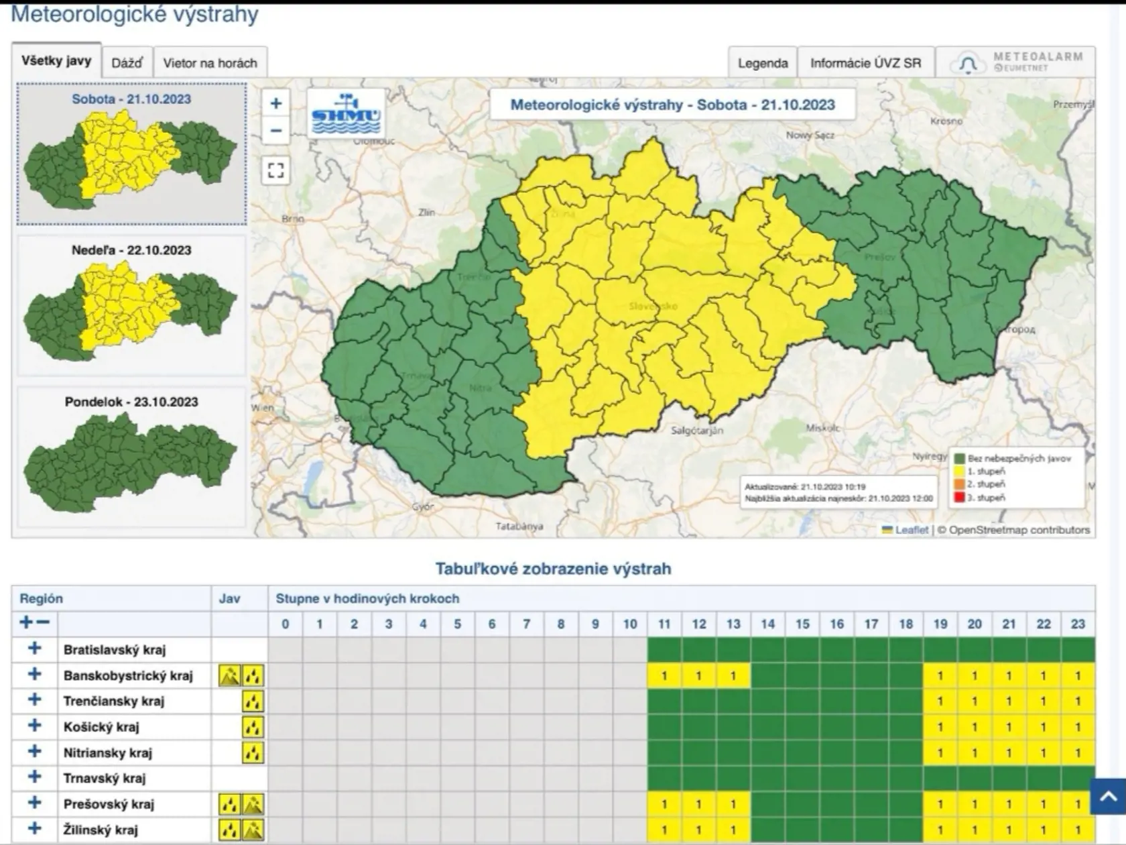The height and width of the screenshot is (845, 1126).
Task: Switch to the Vietor na horách tab
Action: click(210, 63)
